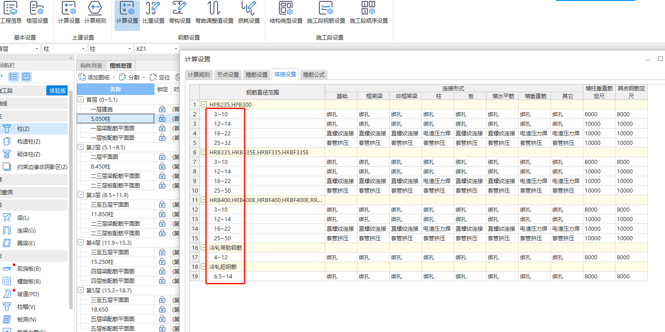This screenshot has width=665, height=332.
Task: Switch navigation panel to detail view icon
Action: (27, 77)
